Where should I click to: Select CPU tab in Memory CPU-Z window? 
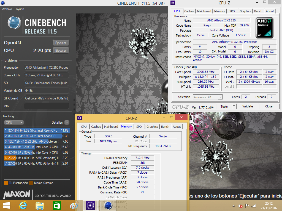point(84,126)
